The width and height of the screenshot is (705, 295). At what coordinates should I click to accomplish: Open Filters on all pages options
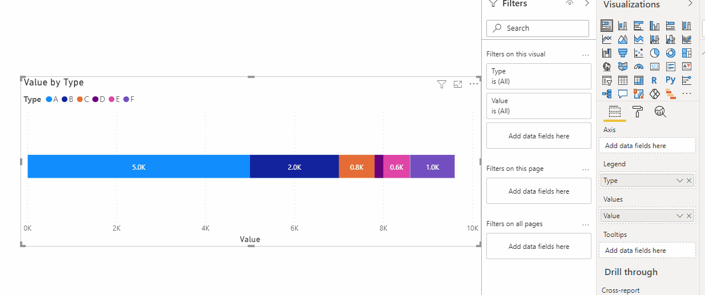585,224
